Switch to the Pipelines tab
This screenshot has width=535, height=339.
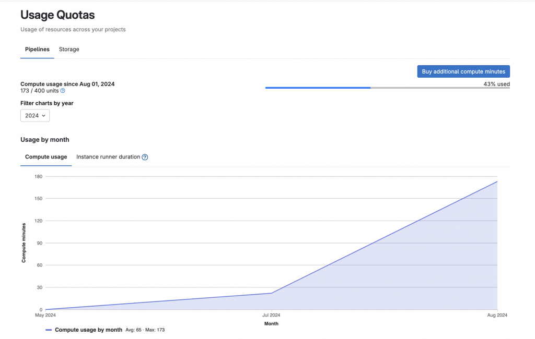(x=37, y=50)
